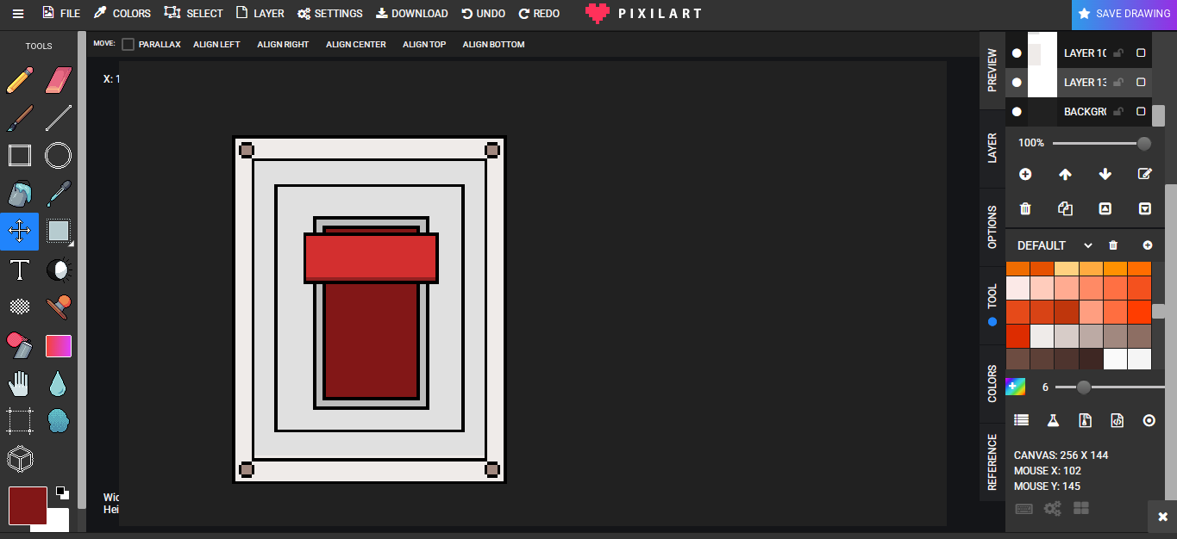This screenshot has width=1177, height=539.
Task: Select the Brush tool
Action: pyautogui.click(x=20, y=118)
